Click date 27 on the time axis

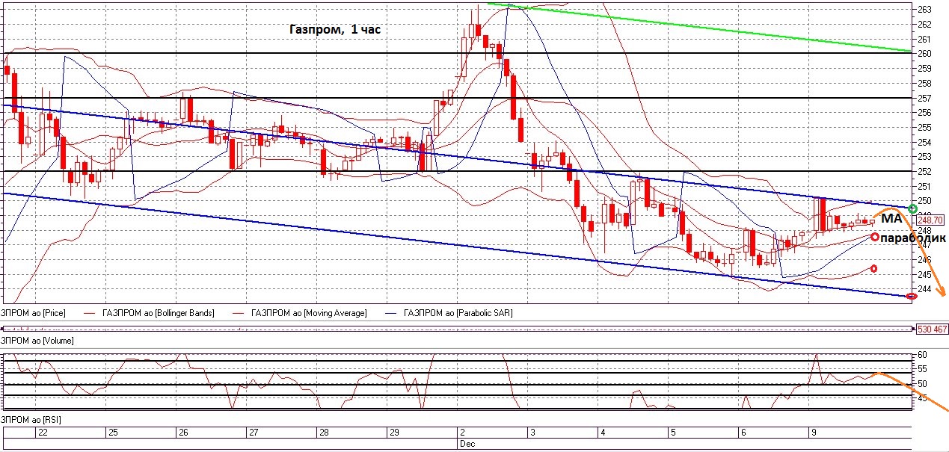tap(254, 433)
